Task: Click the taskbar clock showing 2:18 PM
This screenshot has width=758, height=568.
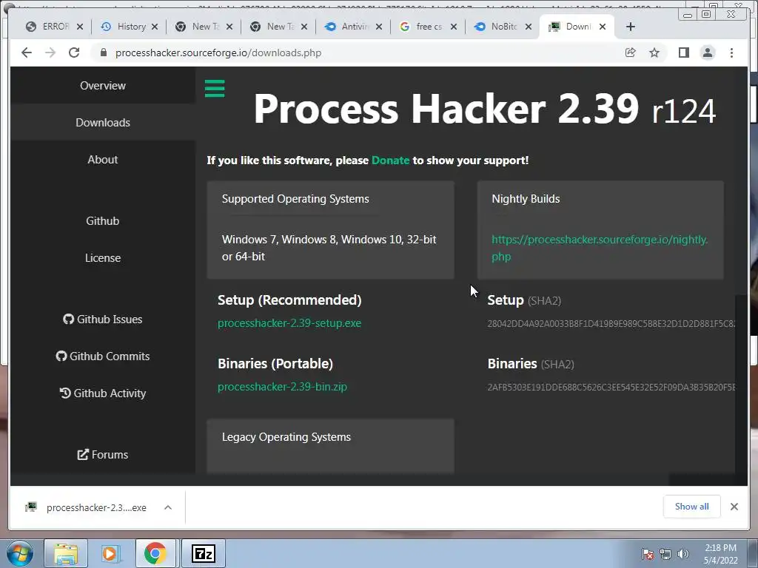Action: (720, 553)
